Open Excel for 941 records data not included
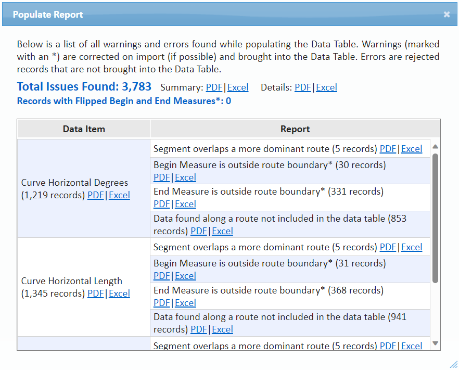Image resolution: width=459 pixels, height=370 pixels. [223, 329]
